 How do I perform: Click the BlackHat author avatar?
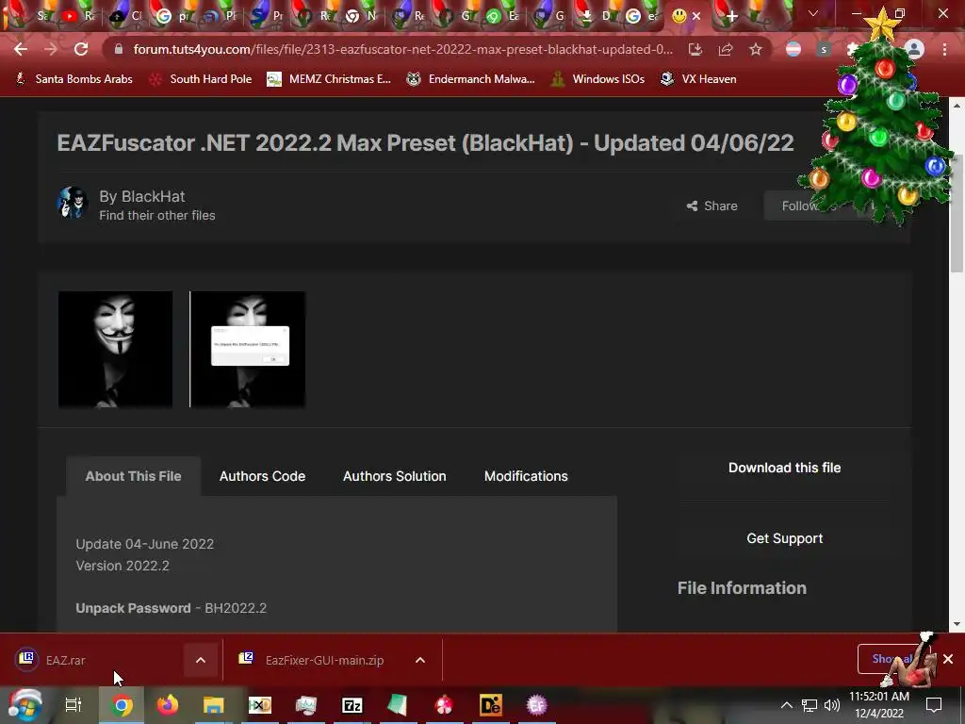point(73,204)
